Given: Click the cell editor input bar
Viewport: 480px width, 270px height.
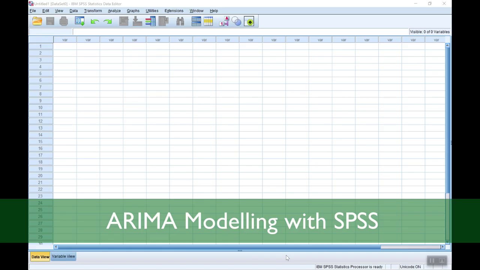Looking at the screenshot, I should pos(241,32).
